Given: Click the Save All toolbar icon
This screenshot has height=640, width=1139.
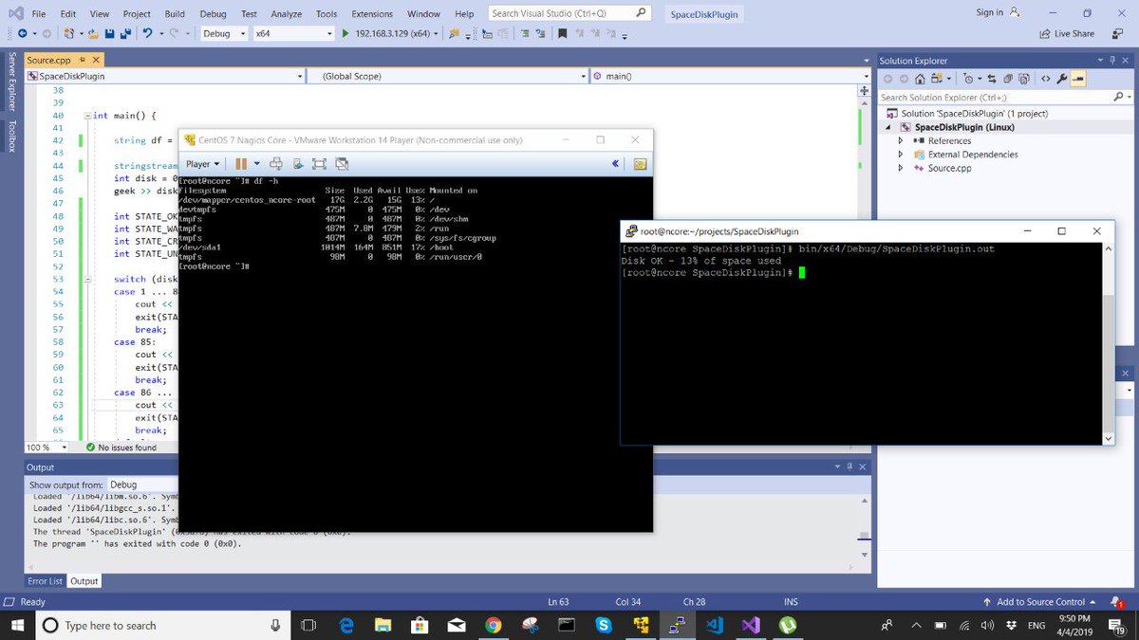Looking at the screenshot, I should [125, 33].
